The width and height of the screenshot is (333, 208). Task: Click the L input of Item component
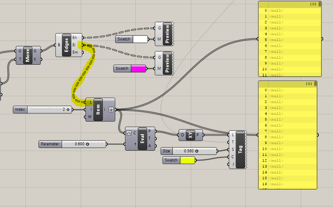point(90,102)
